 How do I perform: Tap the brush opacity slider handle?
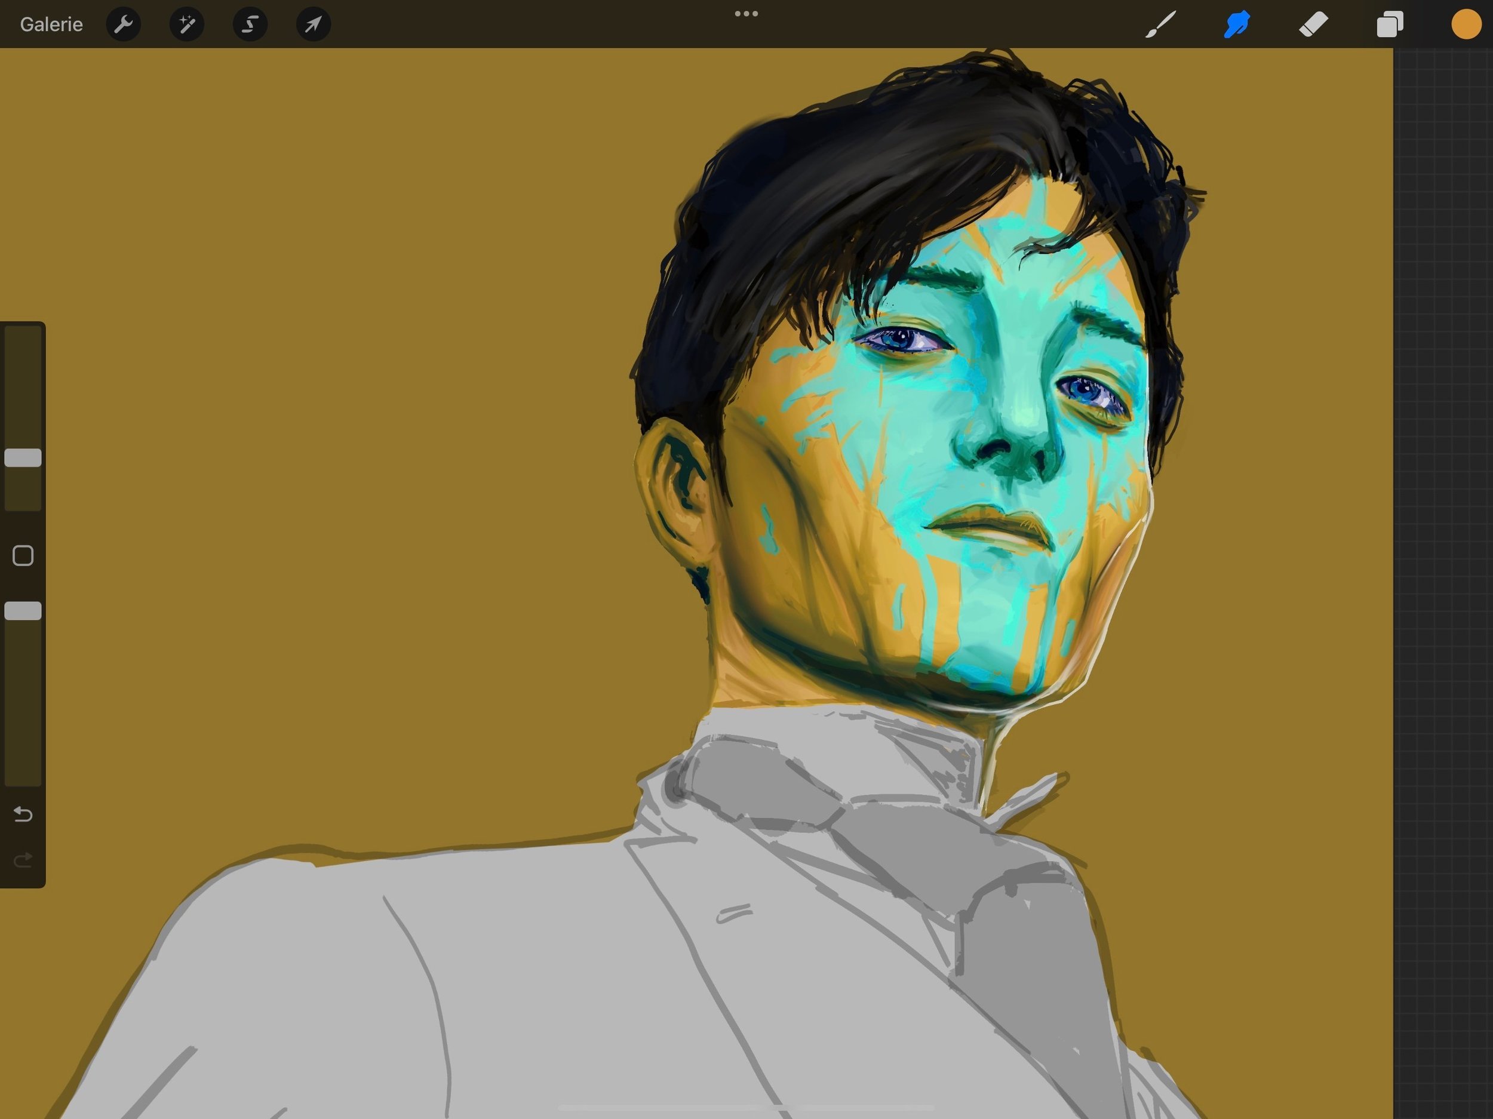coord(23,611)
